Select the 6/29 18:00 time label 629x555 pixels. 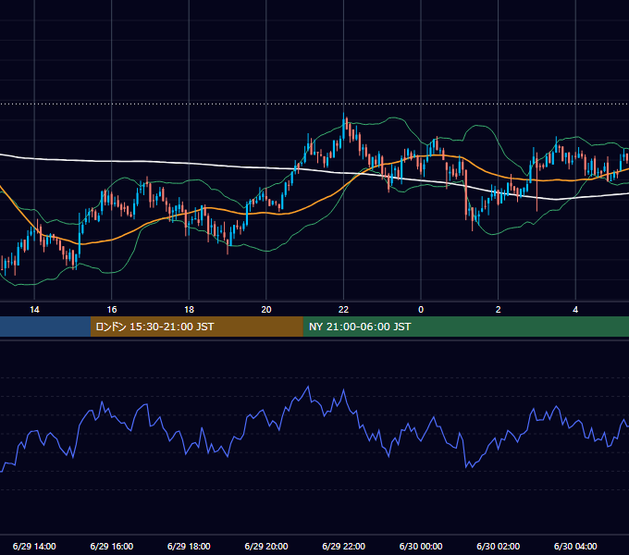[x=189, y=546]
